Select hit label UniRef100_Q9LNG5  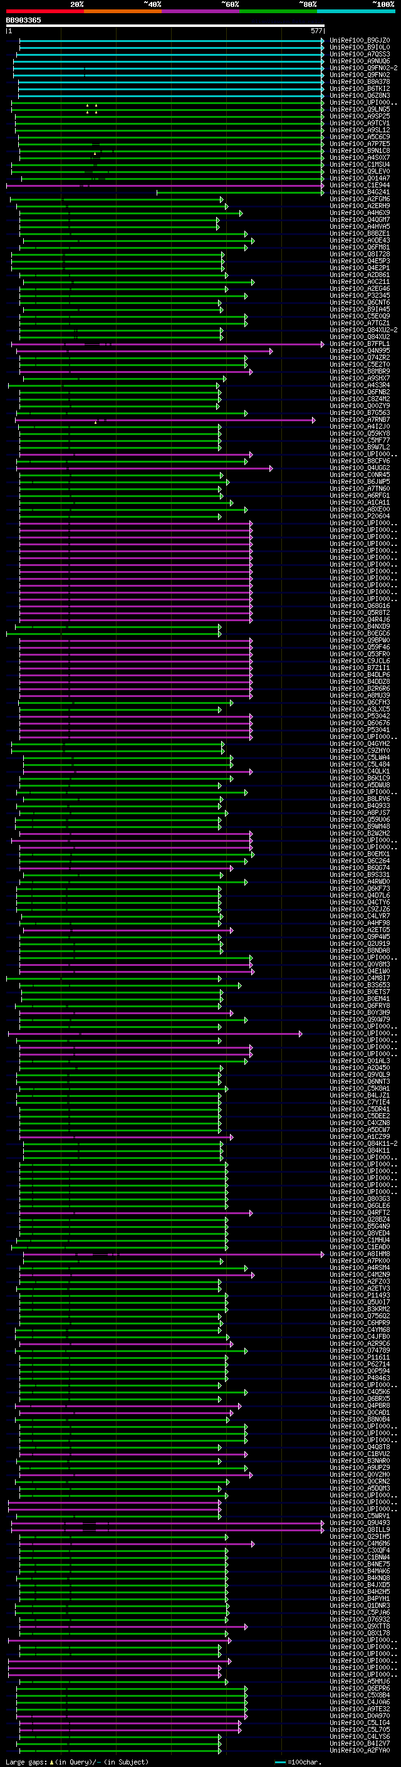pyautogui.click(x=360, y=109)
